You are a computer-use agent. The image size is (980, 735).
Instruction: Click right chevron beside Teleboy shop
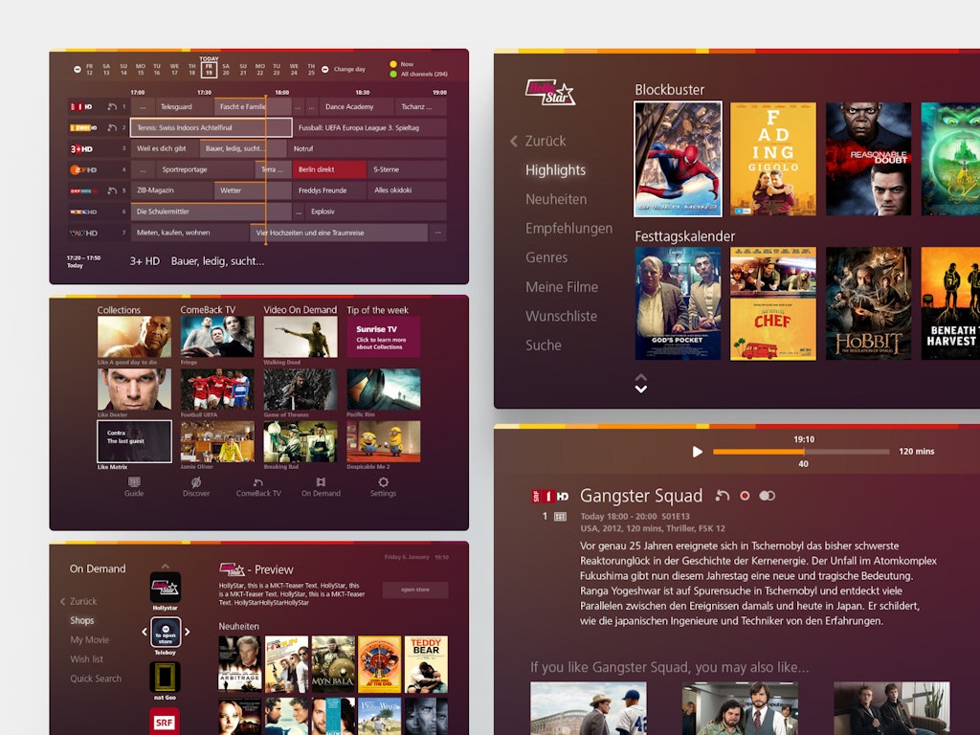(x=187, y=632)
